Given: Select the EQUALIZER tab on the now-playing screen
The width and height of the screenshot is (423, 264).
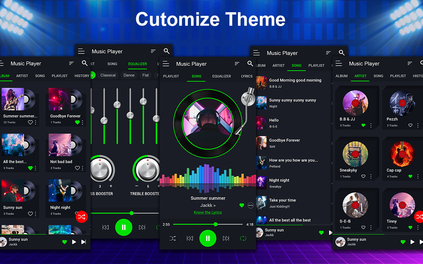Looking at the screenshot, I should 222,76.
